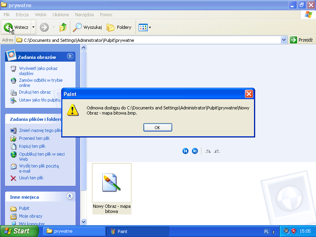Open the Wstecz history dropdown arrow
This screenshot has width=316, height=237.
[x=33, y=27]
